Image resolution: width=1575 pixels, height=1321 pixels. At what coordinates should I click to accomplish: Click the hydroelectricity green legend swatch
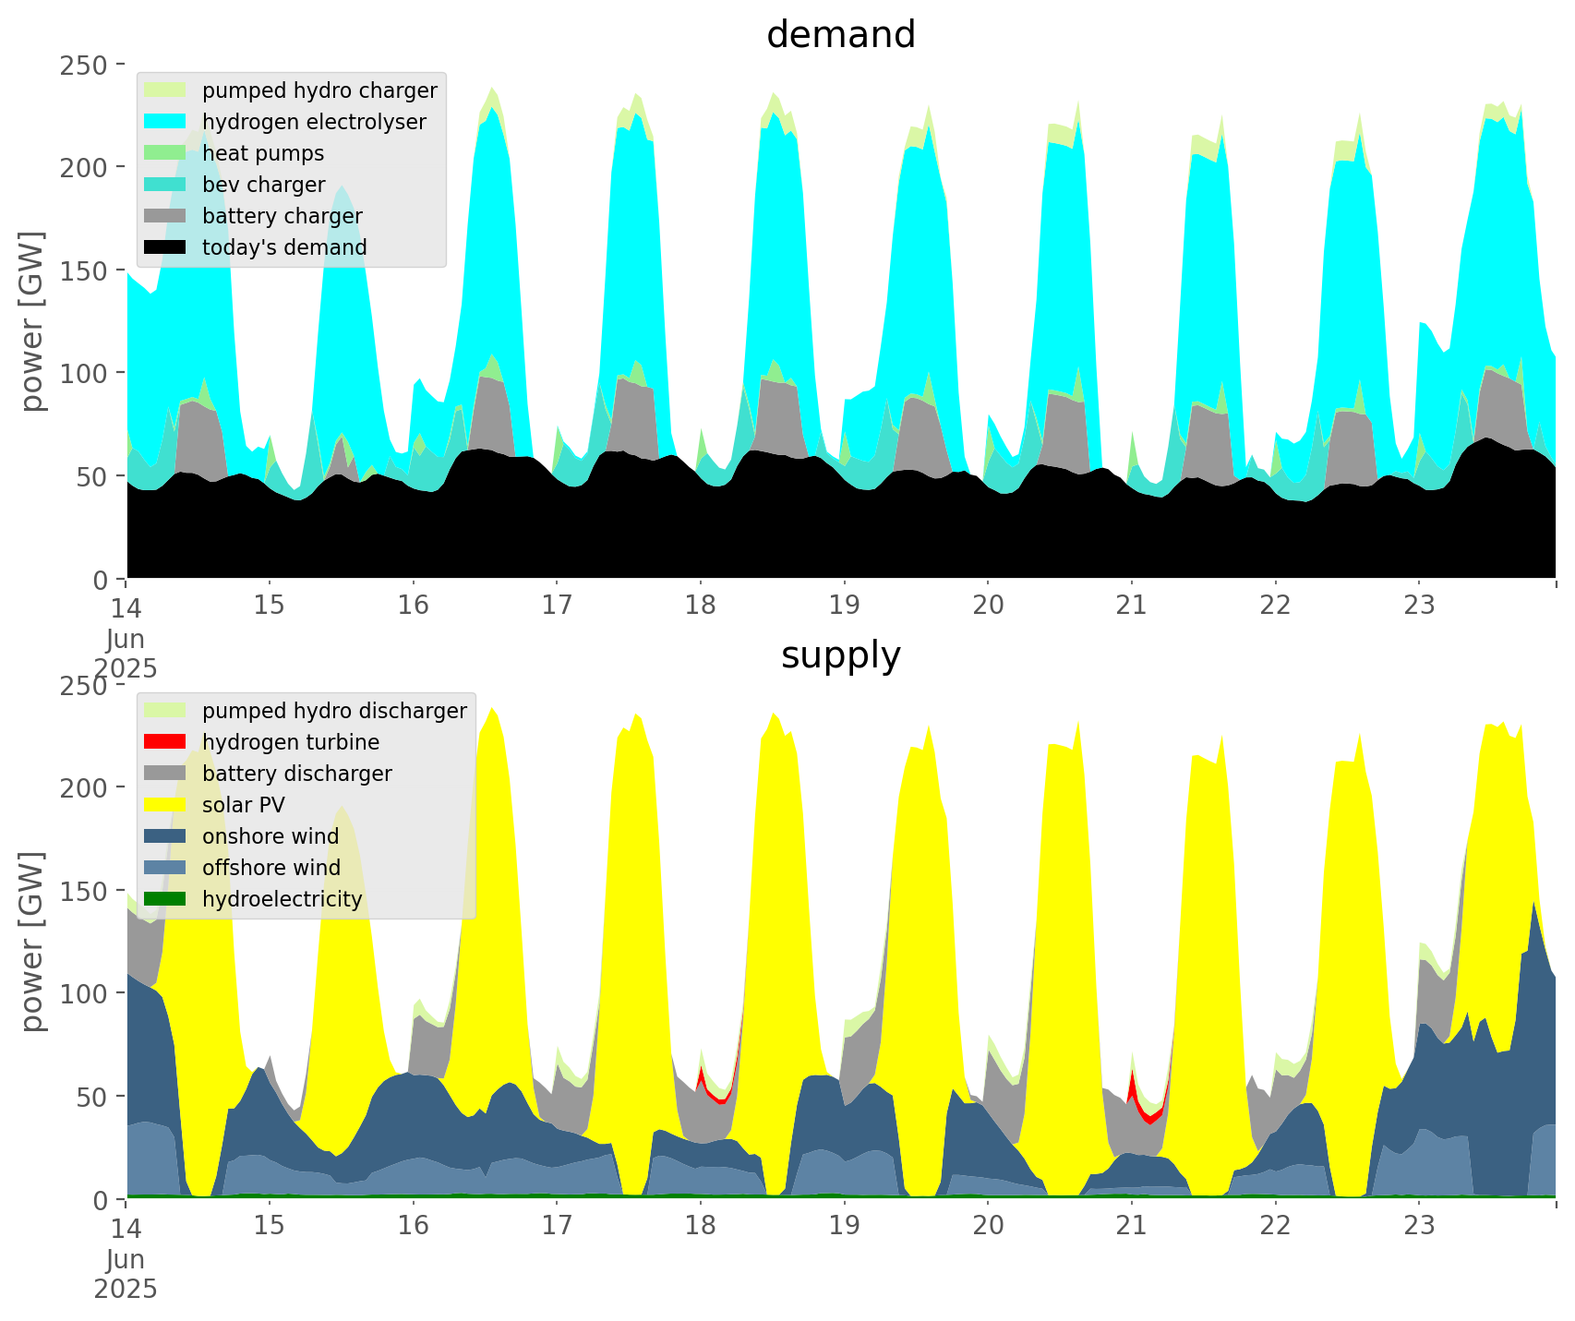point(166,899)
